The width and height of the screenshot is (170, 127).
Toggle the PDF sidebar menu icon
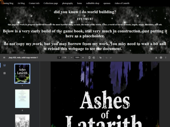click(x=4, y=58)
